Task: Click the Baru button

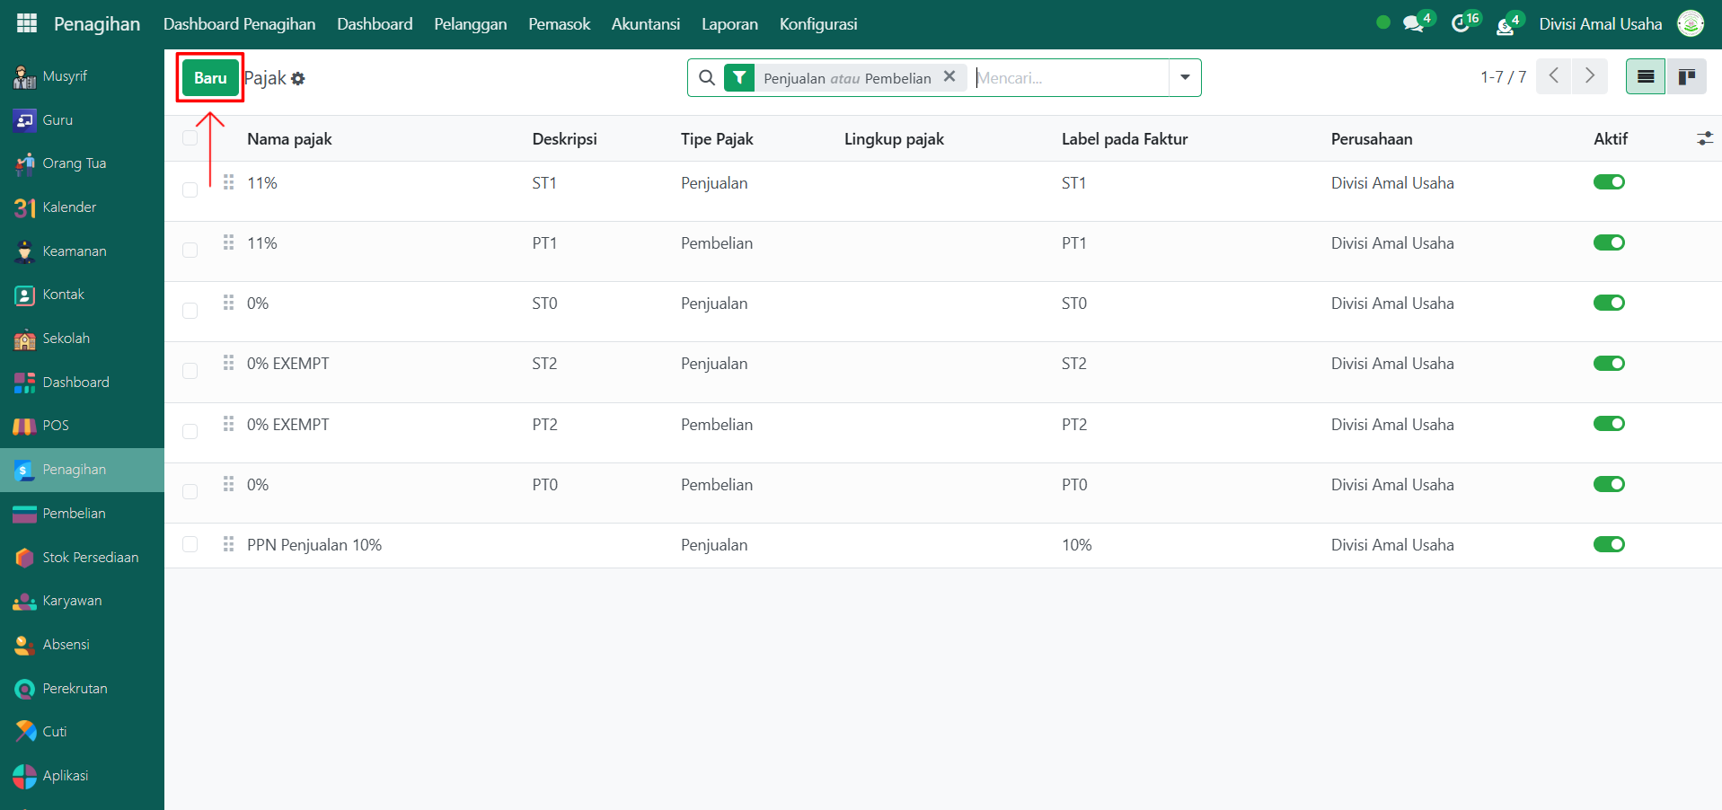Action: click(210, 78)
